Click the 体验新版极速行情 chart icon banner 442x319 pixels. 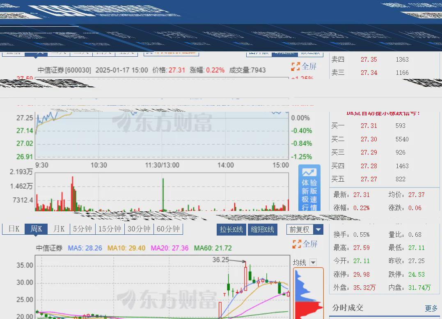pos(309,189)
